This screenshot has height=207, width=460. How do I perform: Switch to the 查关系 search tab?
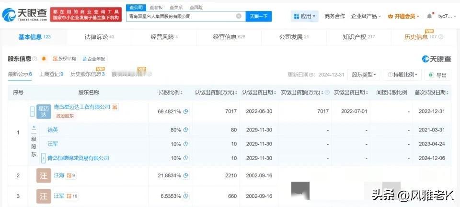176,7
